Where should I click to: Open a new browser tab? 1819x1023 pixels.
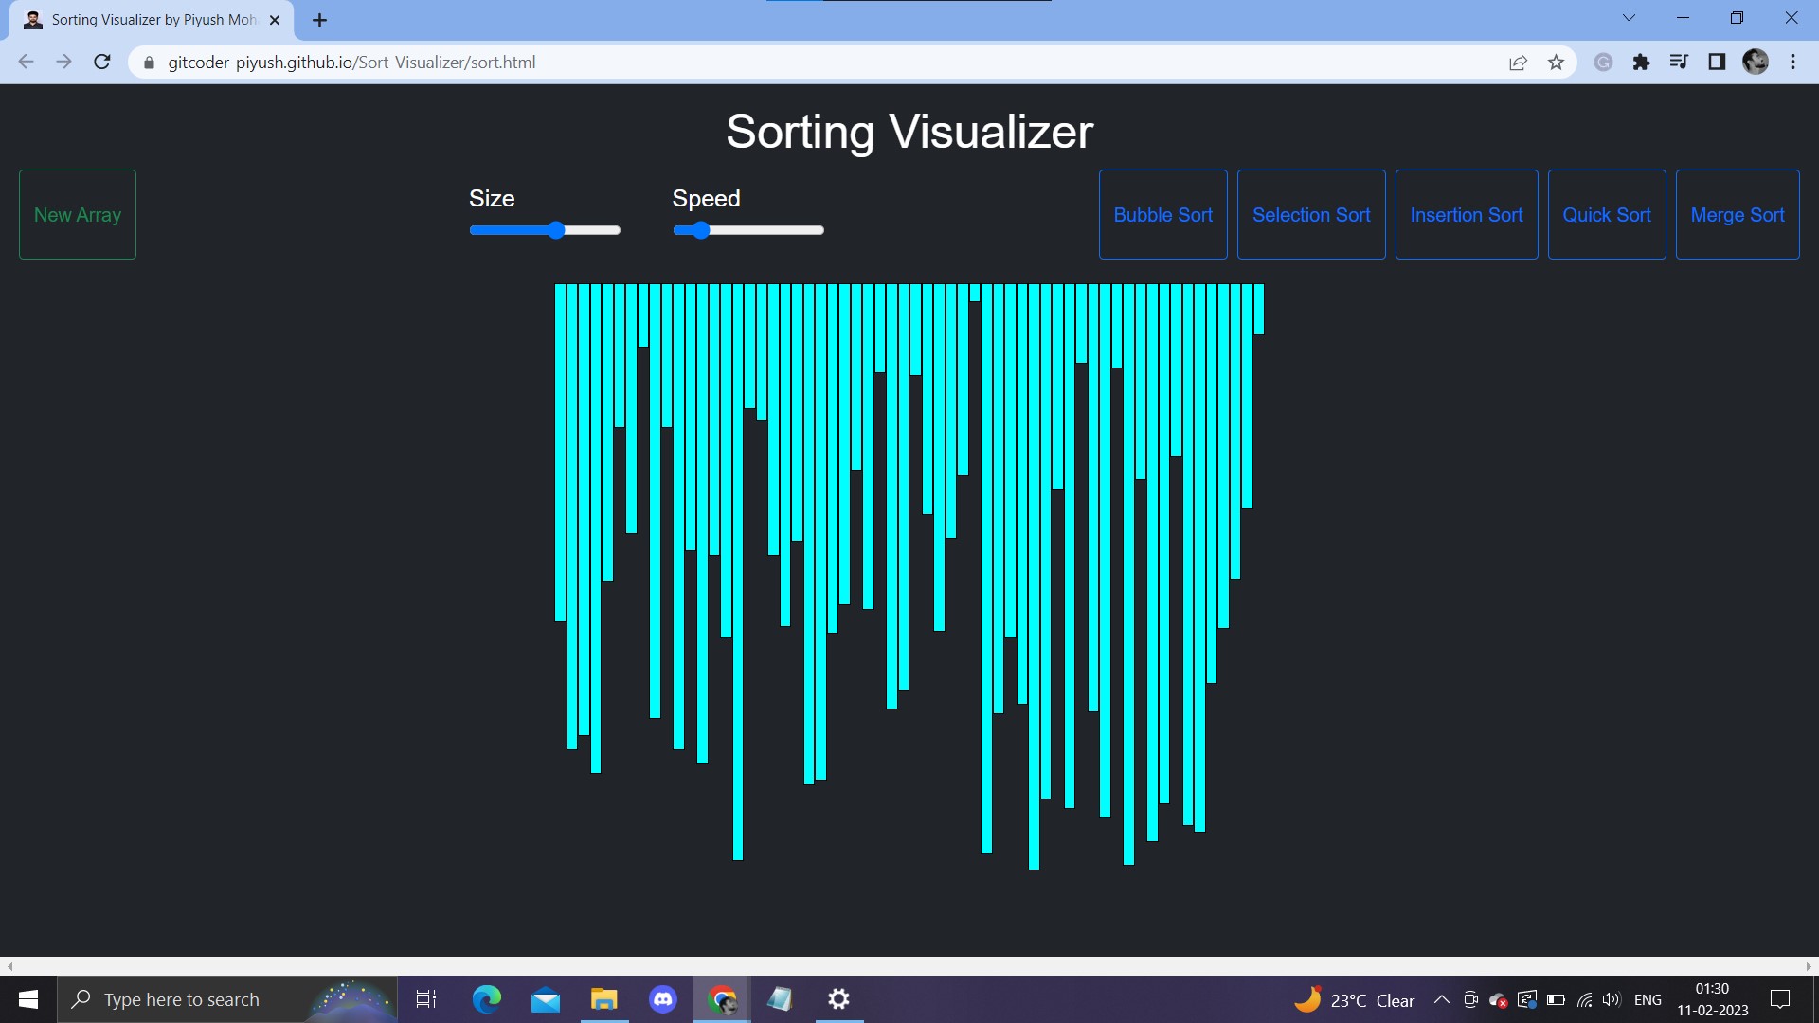pyautogui.click(x=319, y=20)
